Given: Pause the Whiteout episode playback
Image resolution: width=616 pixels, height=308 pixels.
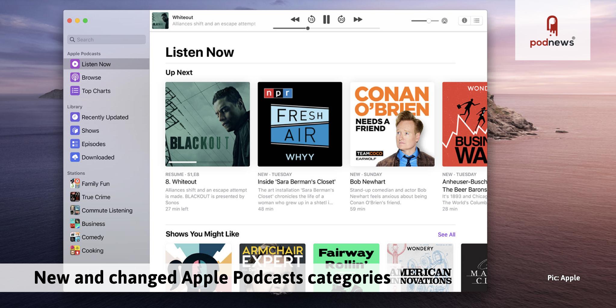Looking at the screenshot, I should 326,19.
